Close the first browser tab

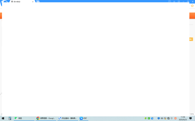33,2
